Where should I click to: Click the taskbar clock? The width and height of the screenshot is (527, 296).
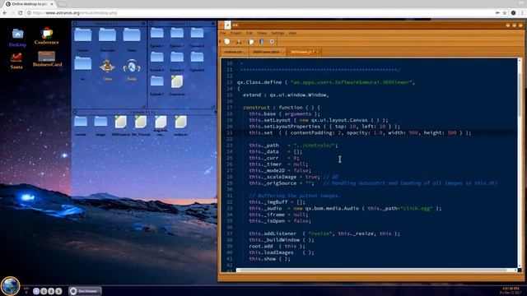click(511, 290)
